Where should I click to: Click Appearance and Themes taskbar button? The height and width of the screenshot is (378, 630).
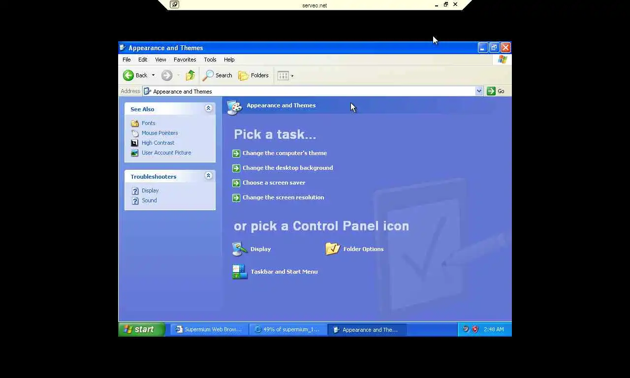pyautogui.click(x=367, y=329)
